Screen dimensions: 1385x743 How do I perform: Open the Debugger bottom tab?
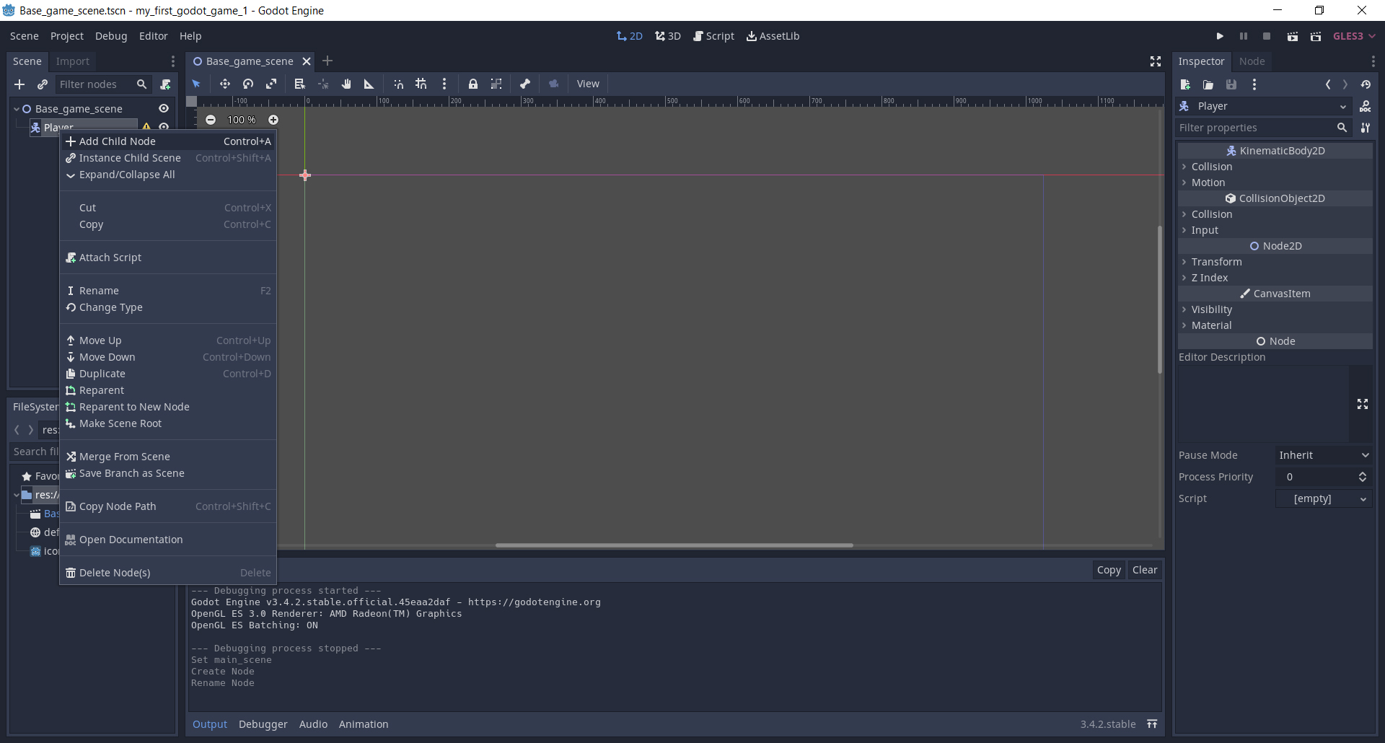pyautogui.click(x=263, y=724)
